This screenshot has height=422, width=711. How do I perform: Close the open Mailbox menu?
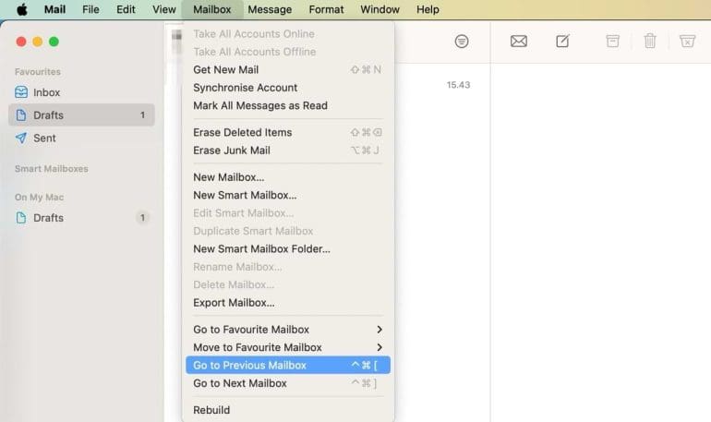(x=212, y=9)
